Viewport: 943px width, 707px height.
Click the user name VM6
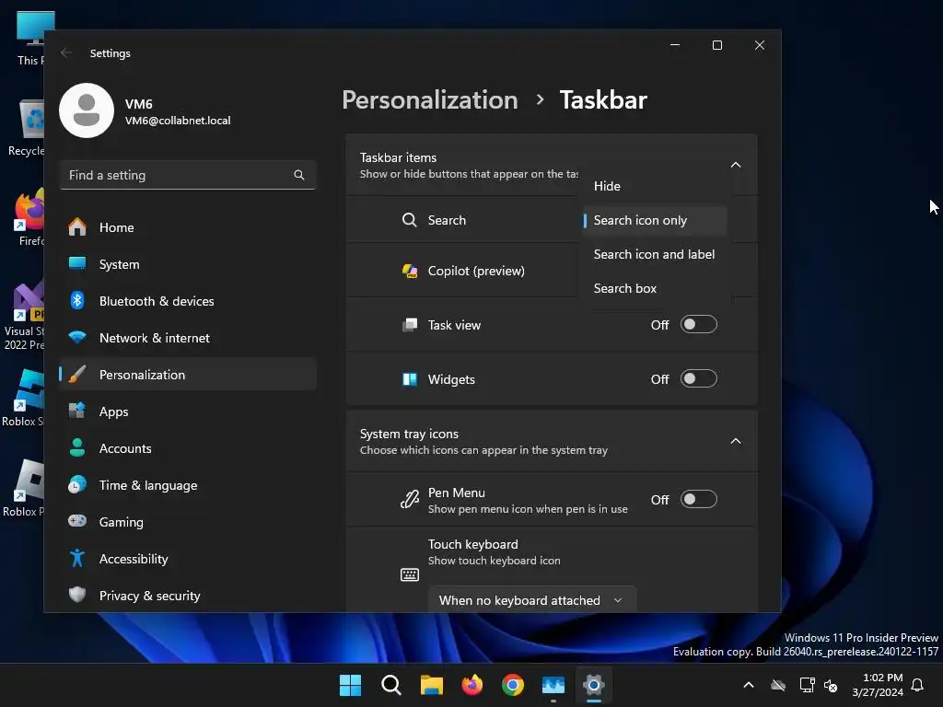pos(139,104)
